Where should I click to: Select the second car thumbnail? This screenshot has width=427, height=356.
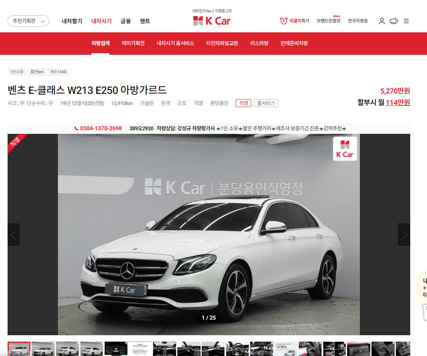click(43, 349)
